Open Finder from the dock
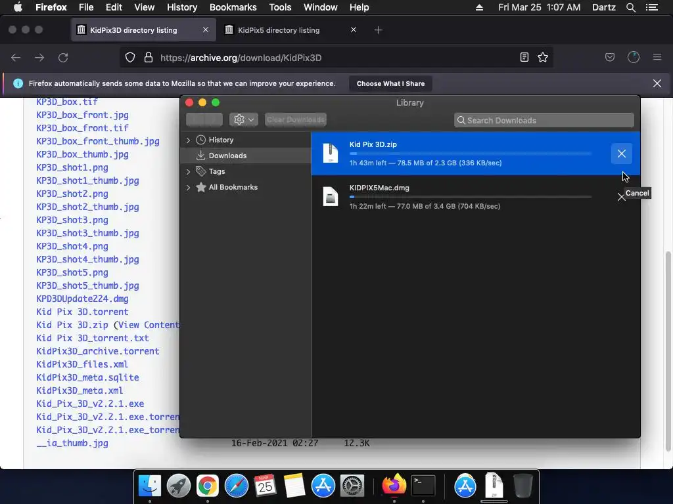 (x=150, y=486)
